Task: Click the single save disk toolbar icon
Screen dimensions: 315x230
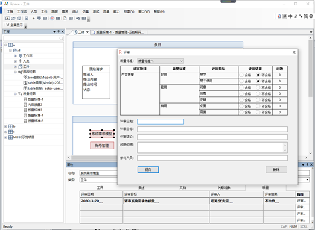Action: (27, 19)
